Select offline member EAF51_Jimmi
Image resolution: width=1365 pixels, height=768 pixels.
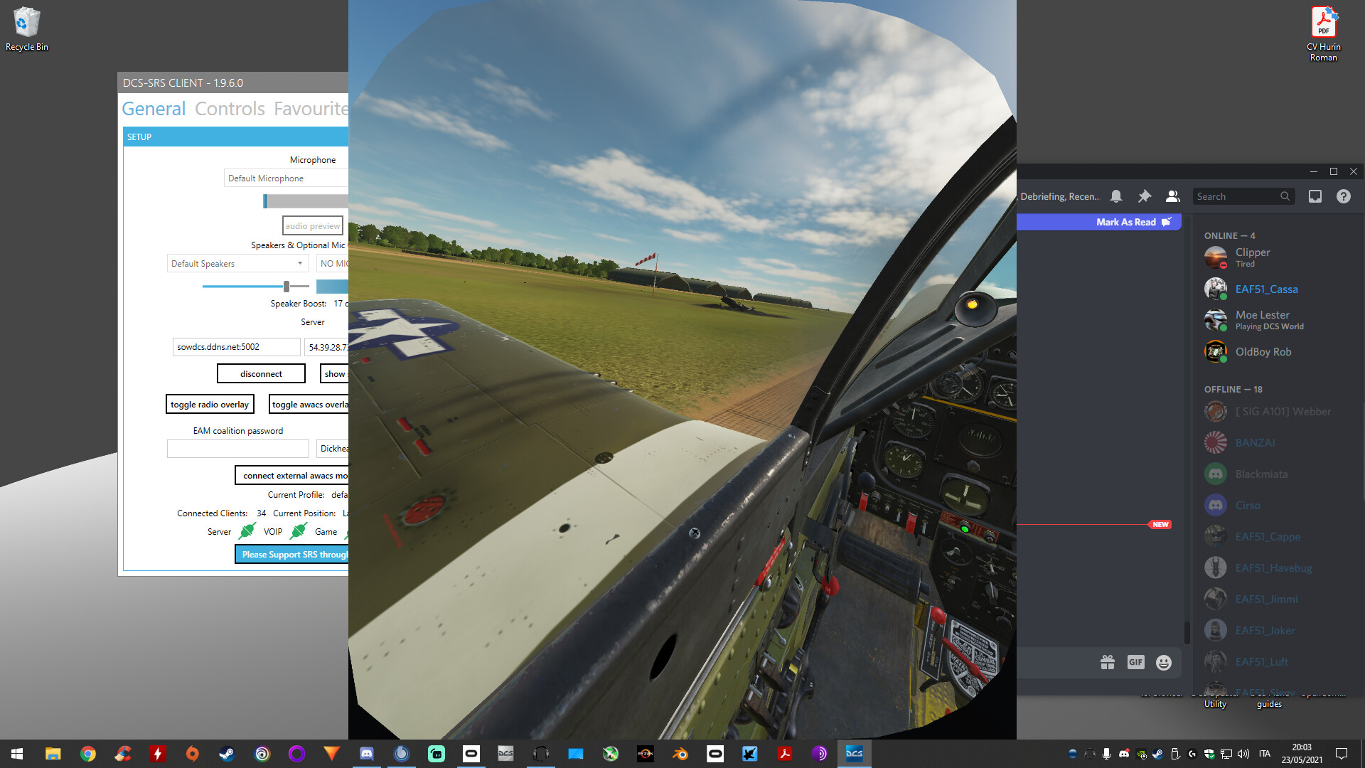[1277, 599]
